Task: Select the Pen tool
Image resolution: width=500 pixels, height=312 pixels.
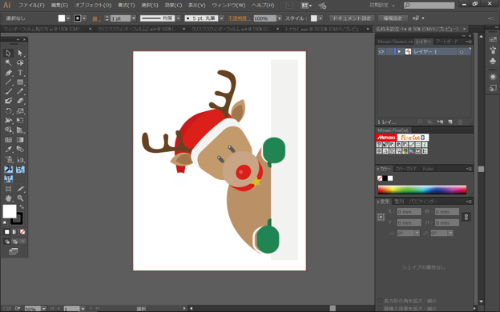Action: pos(8,73)
